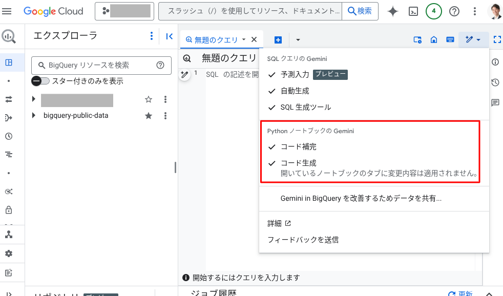
Task: Switch to the 無題のクエリ tab
Action: (212, 40)
